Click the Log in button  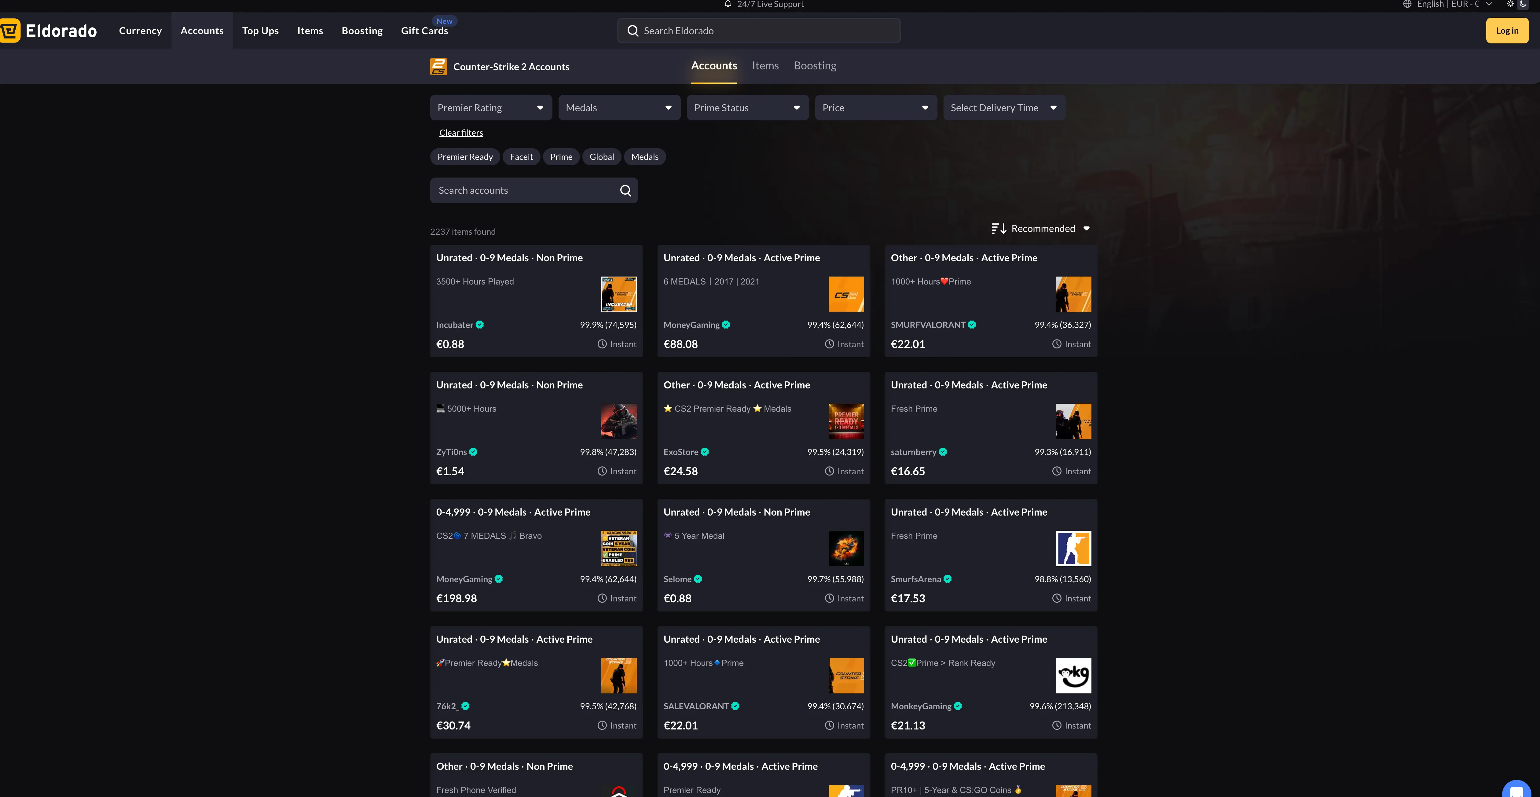(x=1507, y=31)
